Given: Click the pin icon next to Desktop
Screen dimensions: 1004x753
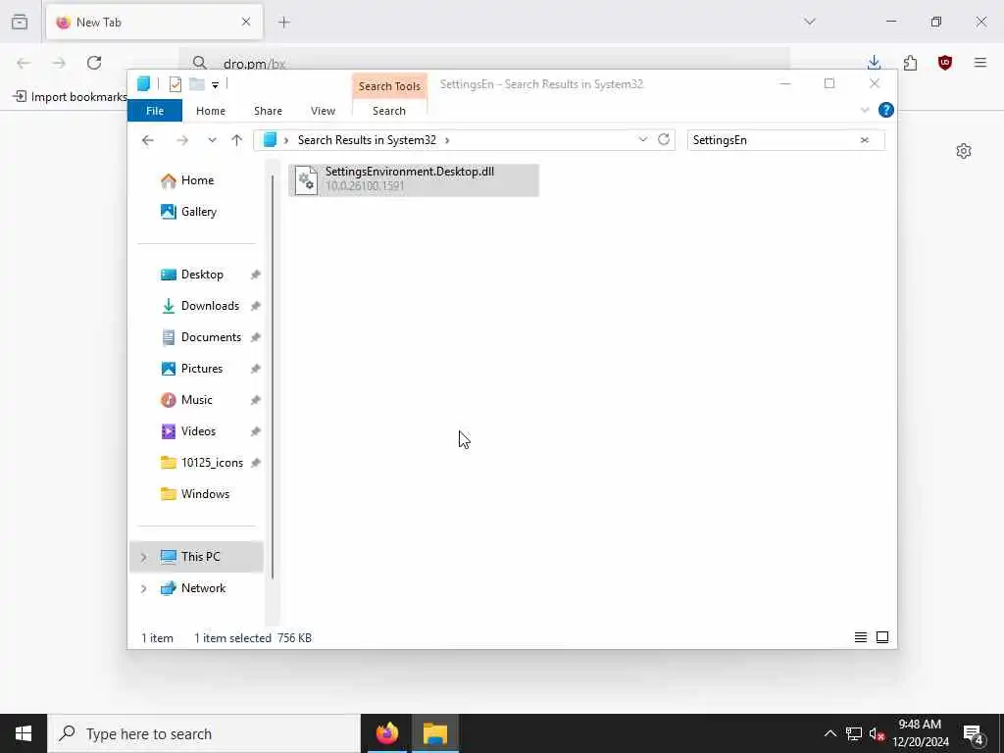Looking at the screenshot, I should click(x=256, y=275).
